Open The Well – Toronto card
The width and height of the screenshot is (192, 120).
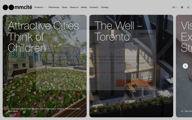(131, 66)
